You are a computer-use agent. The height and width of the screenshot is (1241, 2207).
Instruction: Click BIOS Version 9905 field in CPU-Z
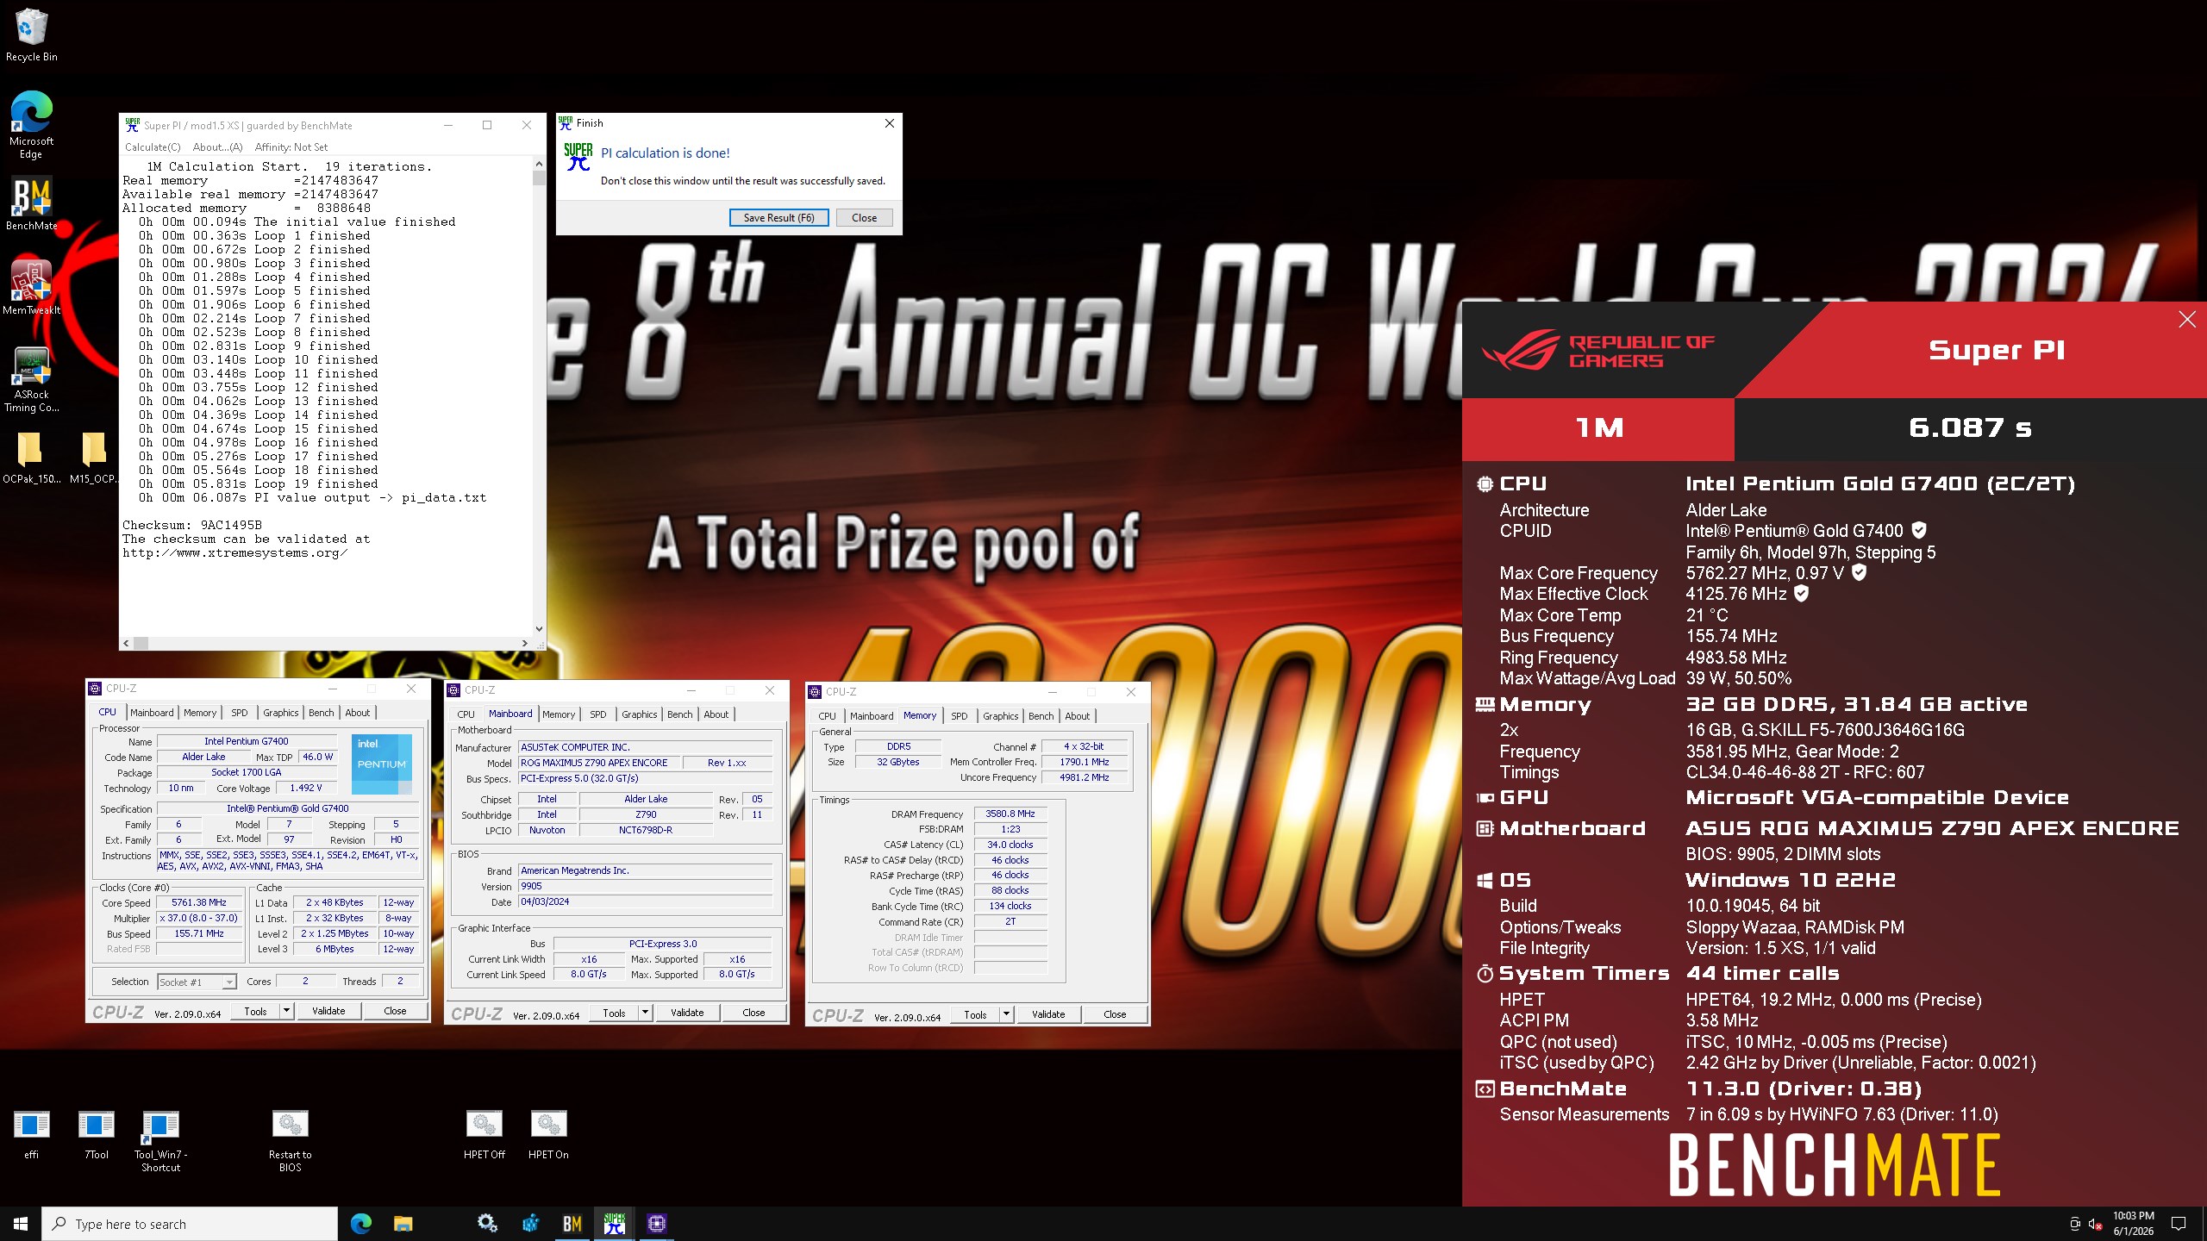645,886
